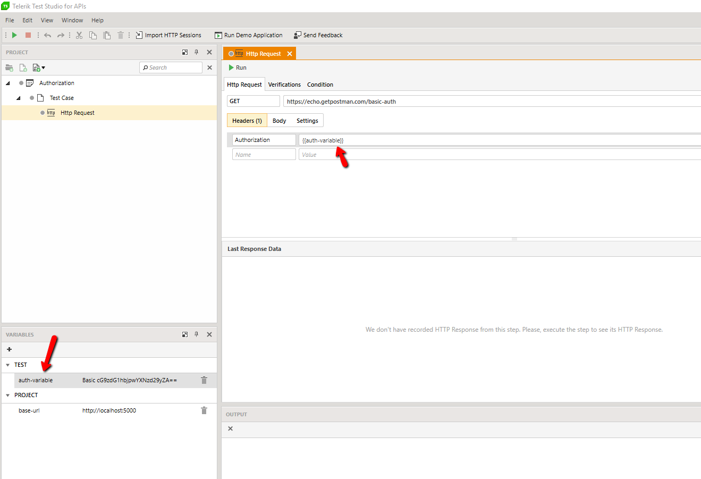
Task: Click the Undo arrow icon
Action: (x=47, y=35)
